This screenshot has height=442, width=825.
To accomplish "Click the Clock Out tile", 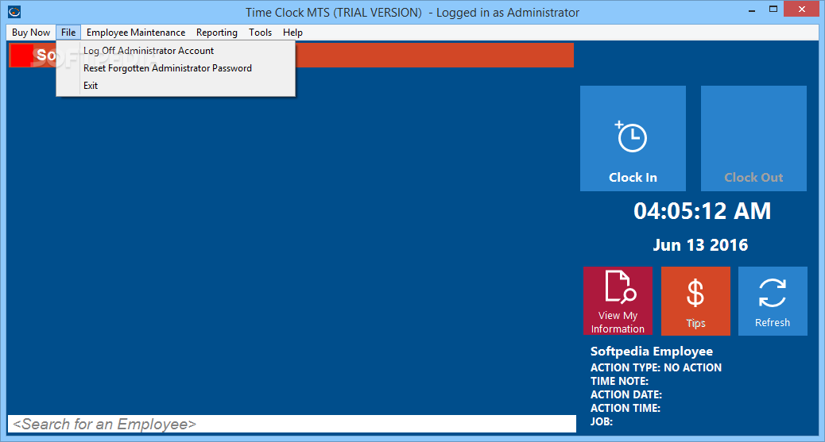I will (753, 138).
